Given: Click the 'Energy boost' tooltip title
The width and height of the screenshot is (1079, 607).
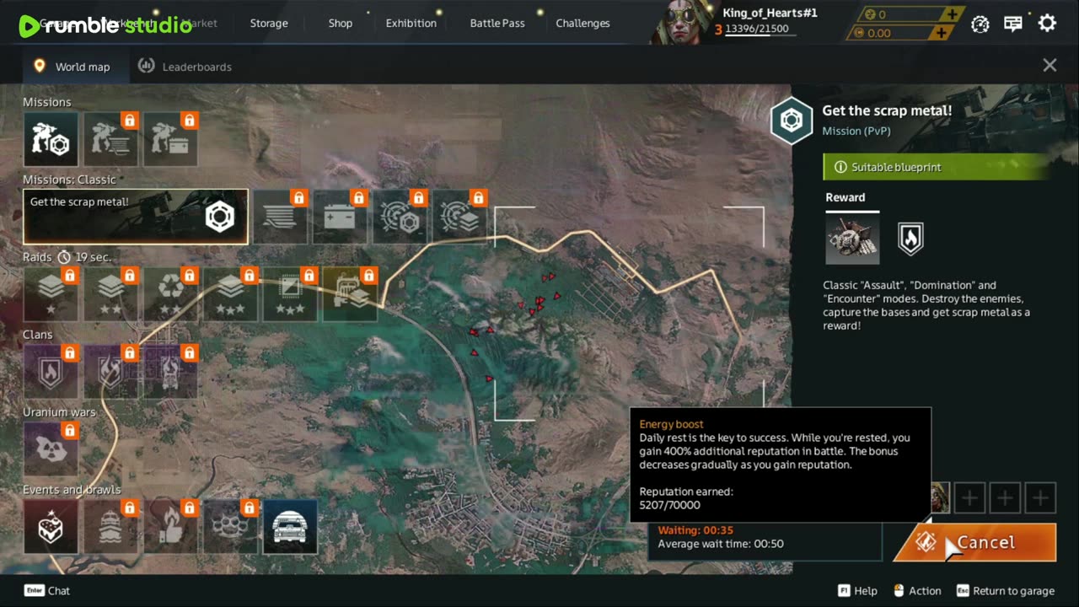Looking at the screenshot, I should [x=671, y=424].
